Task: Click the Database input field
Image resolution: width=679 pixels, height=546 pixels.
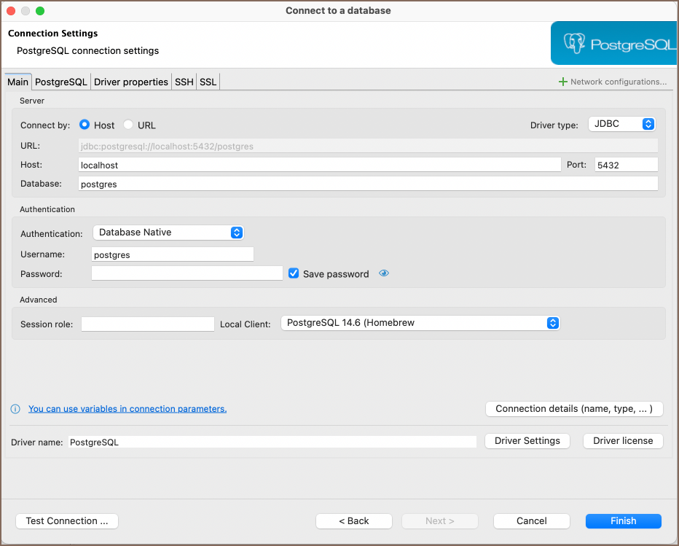Action: click(368, 184)
